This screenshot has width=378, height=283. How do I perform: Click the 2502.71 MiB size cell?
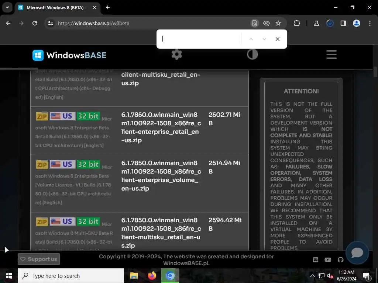[x=224, y=119]
